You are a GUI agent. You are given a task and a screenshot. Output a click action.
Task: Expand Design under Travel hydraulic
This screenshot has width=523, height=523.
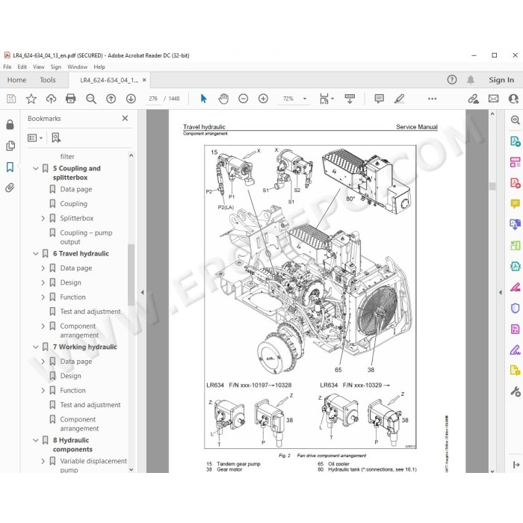pyautogui.click(x=43, y=283)
